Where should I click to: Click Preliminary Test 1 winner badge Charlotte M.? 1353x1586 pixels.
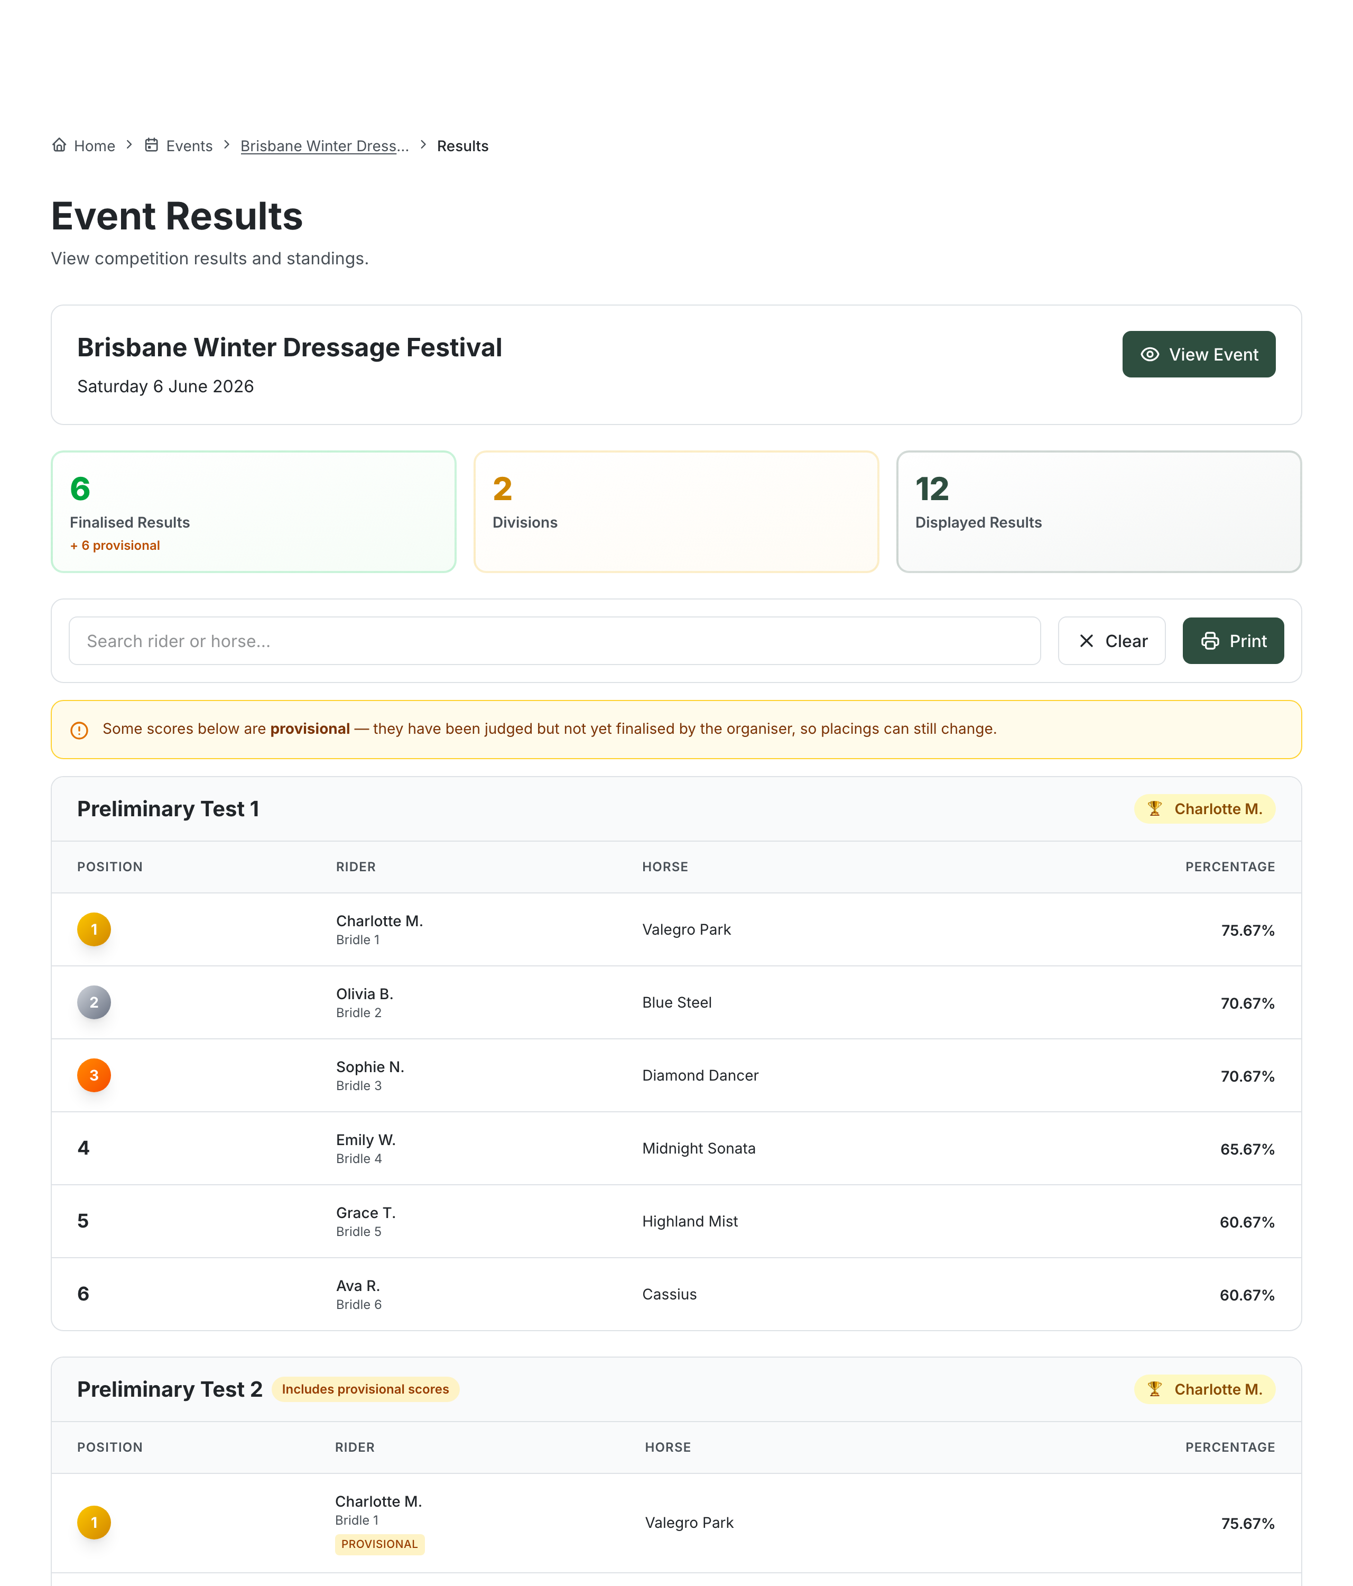1204,808
